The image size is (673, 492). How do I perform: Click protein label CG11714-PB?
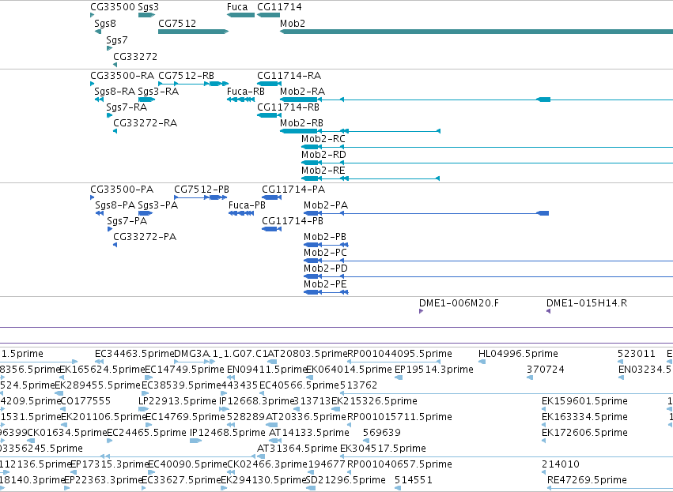(293, 220)
